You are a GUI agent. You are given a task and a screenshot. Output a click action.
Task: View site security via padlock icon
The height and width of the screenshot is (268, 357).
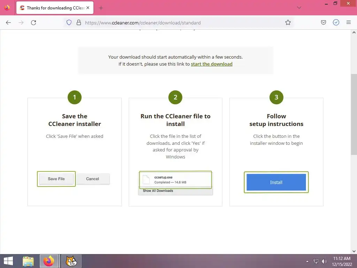pyautogui.click(x=79, y=22)
